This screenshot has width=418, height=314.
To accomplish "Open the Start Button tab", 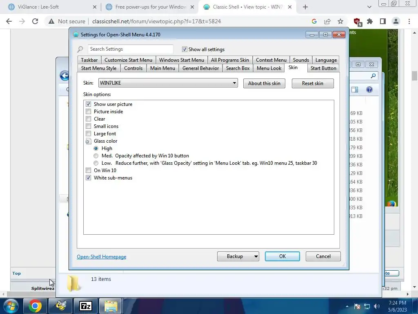I will (x=323, y=68).
